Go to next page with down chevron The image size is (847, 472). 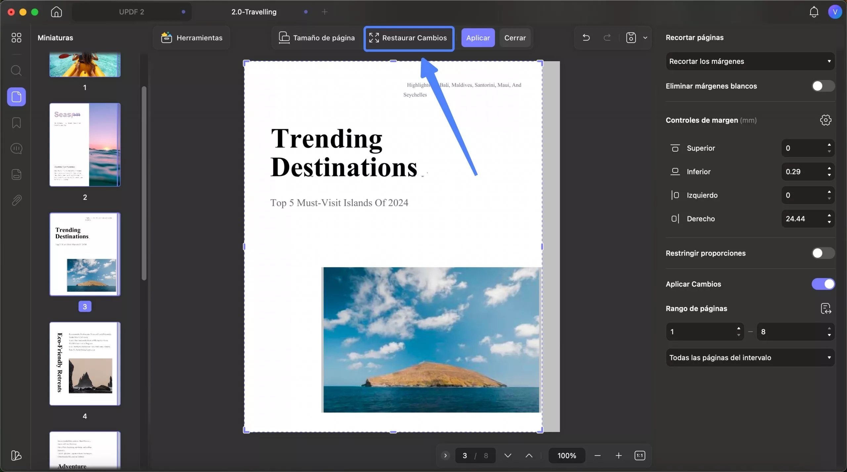(x=508, y=456)
